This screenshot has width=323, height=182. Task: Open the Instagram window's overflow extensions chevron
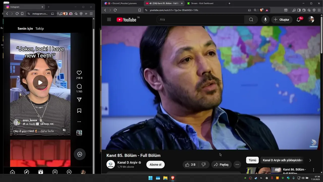point(86,14)
